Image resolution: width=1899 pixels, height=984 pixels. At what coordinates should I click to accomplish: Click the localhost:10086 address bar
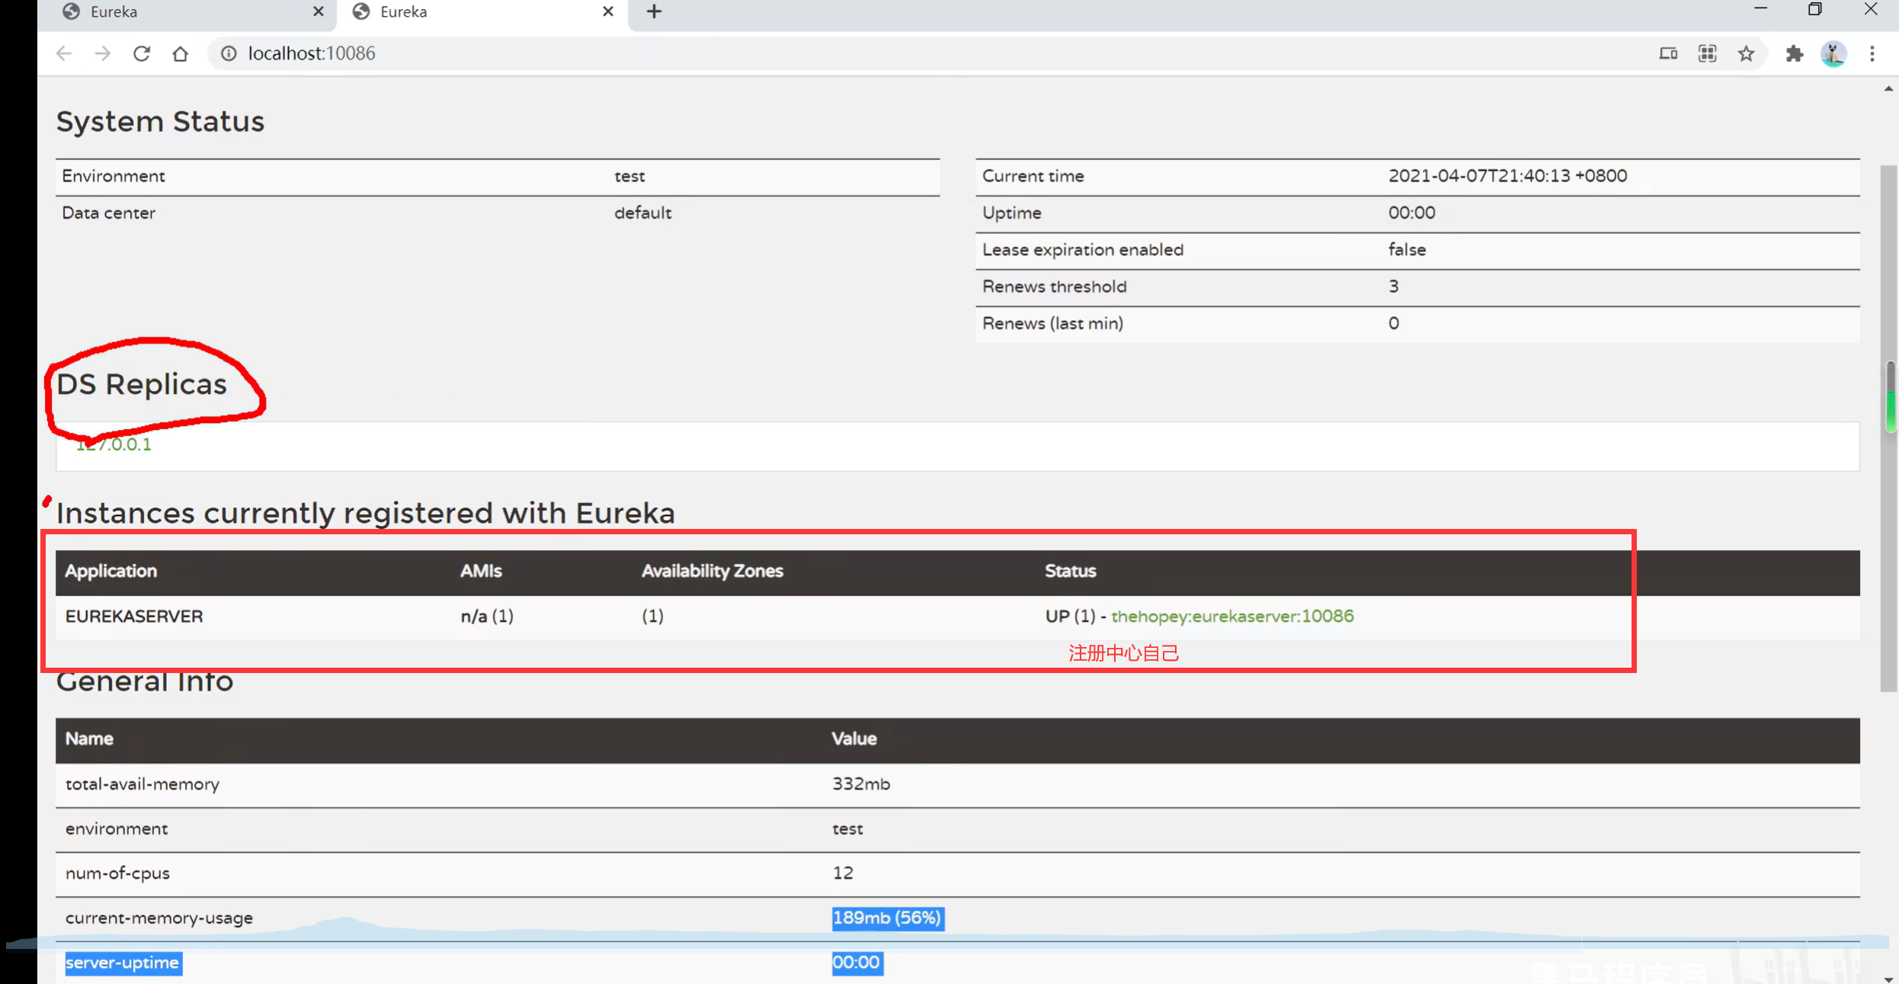312,53
